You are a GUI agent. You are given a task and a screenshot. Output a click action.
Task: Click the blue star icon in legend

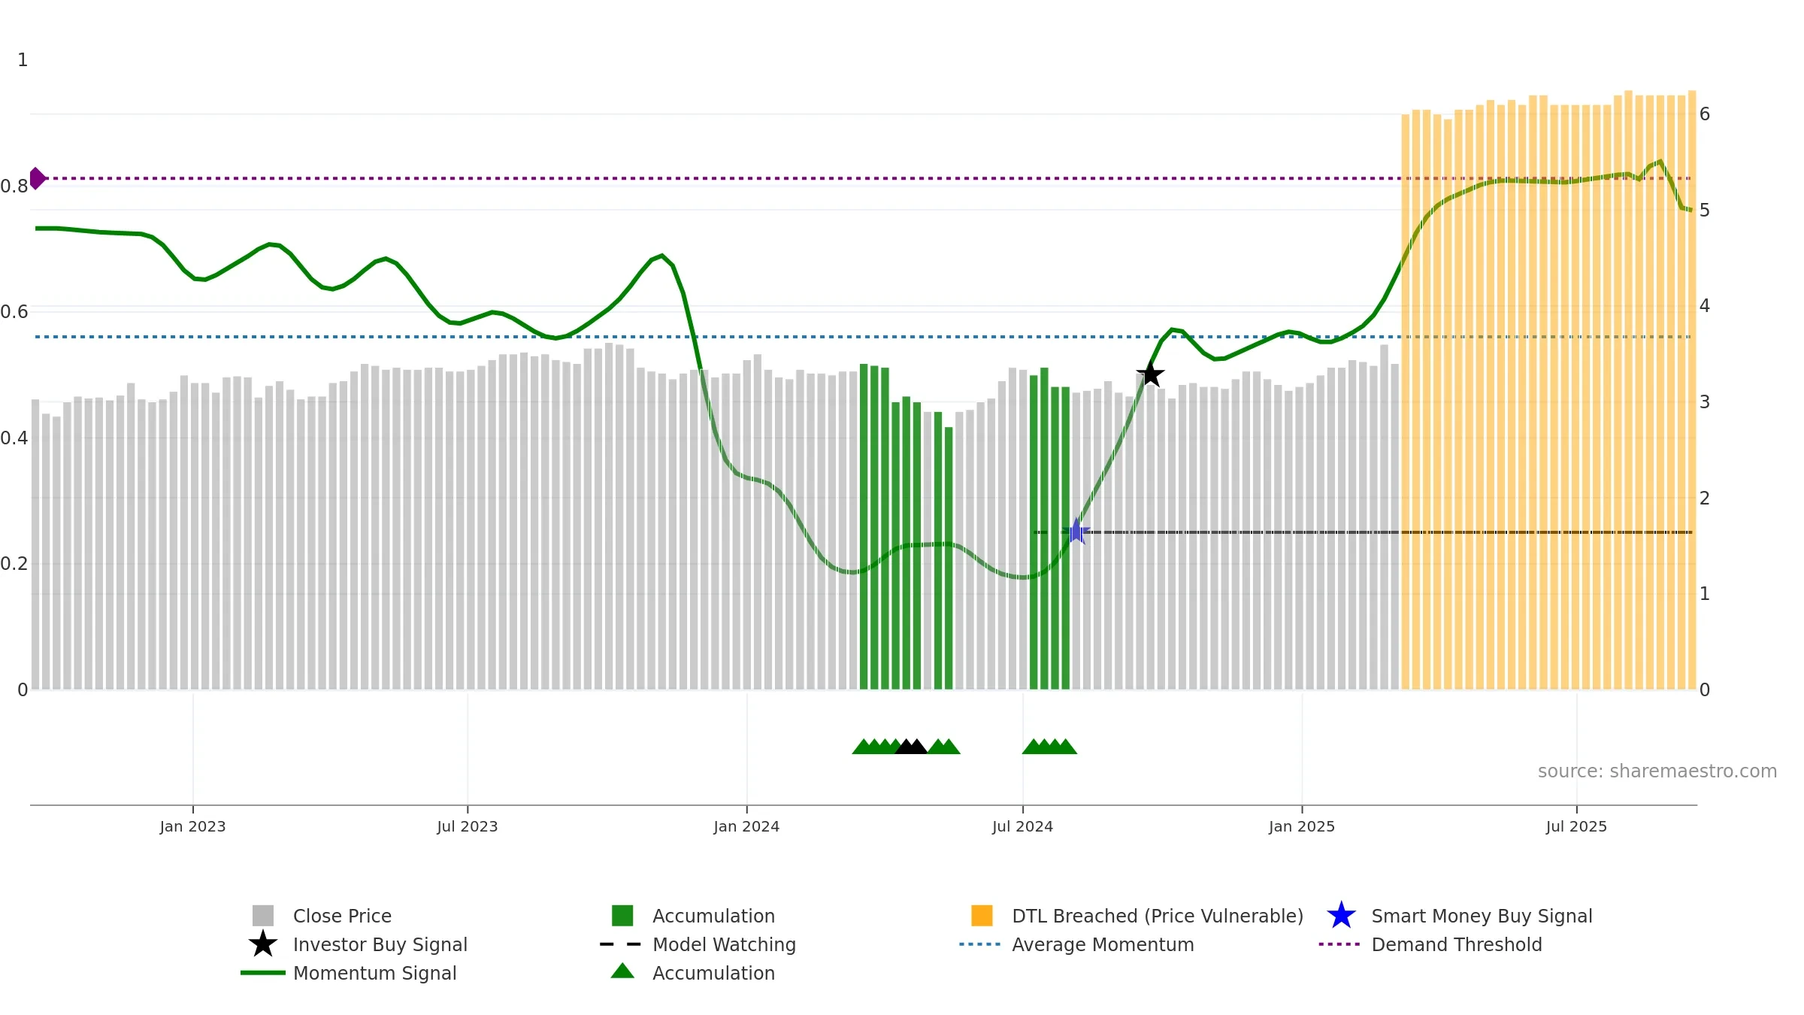[1341, 916]
